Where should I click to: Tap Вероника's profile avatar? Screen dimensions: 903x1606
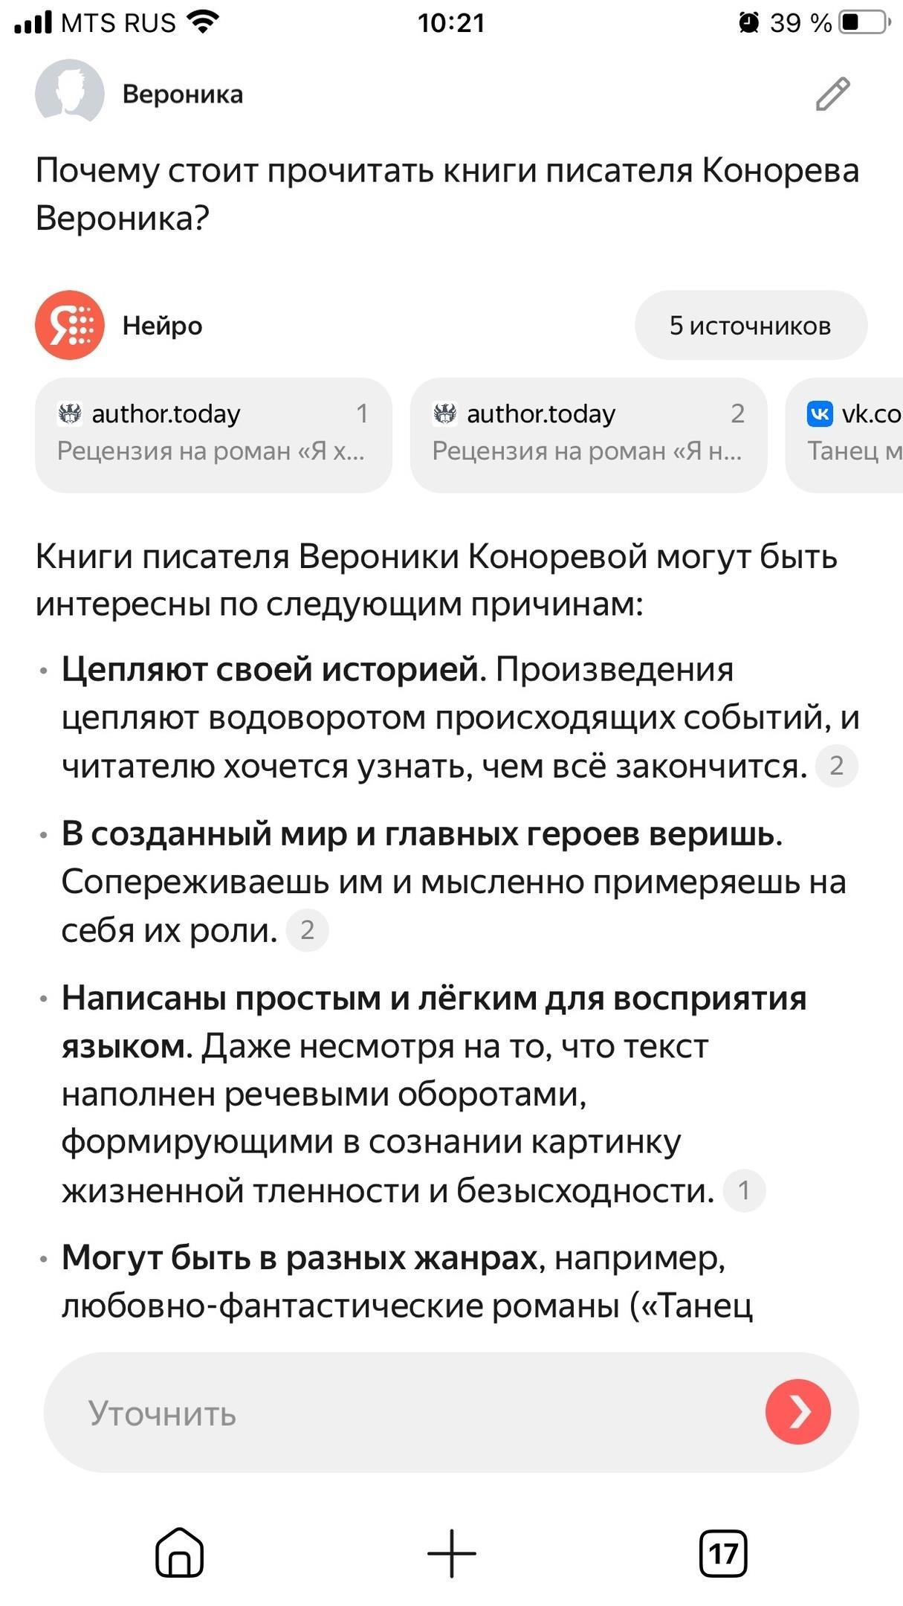click(70, 94)
